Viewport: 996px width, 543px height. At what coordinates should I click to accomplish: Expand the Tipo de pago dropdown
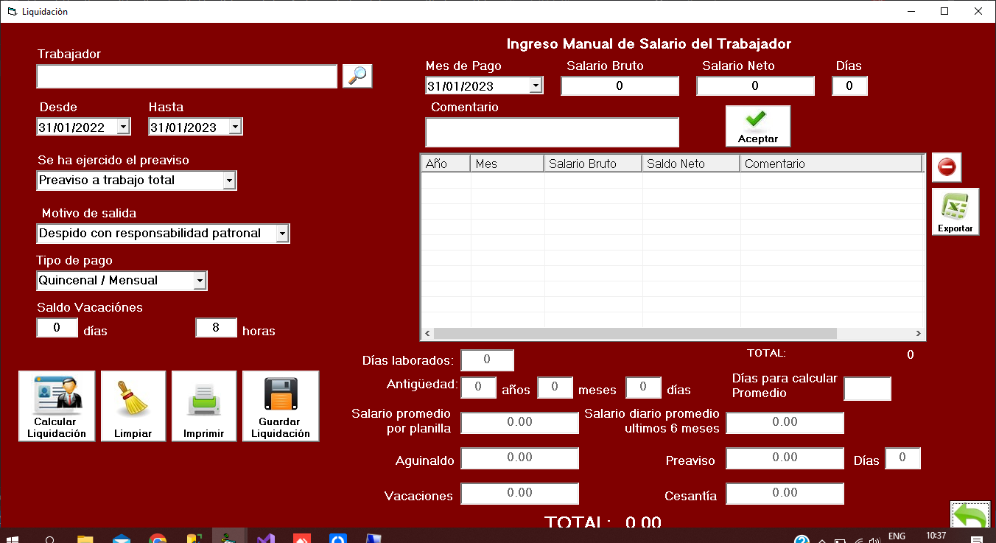(x=199, y=281)
